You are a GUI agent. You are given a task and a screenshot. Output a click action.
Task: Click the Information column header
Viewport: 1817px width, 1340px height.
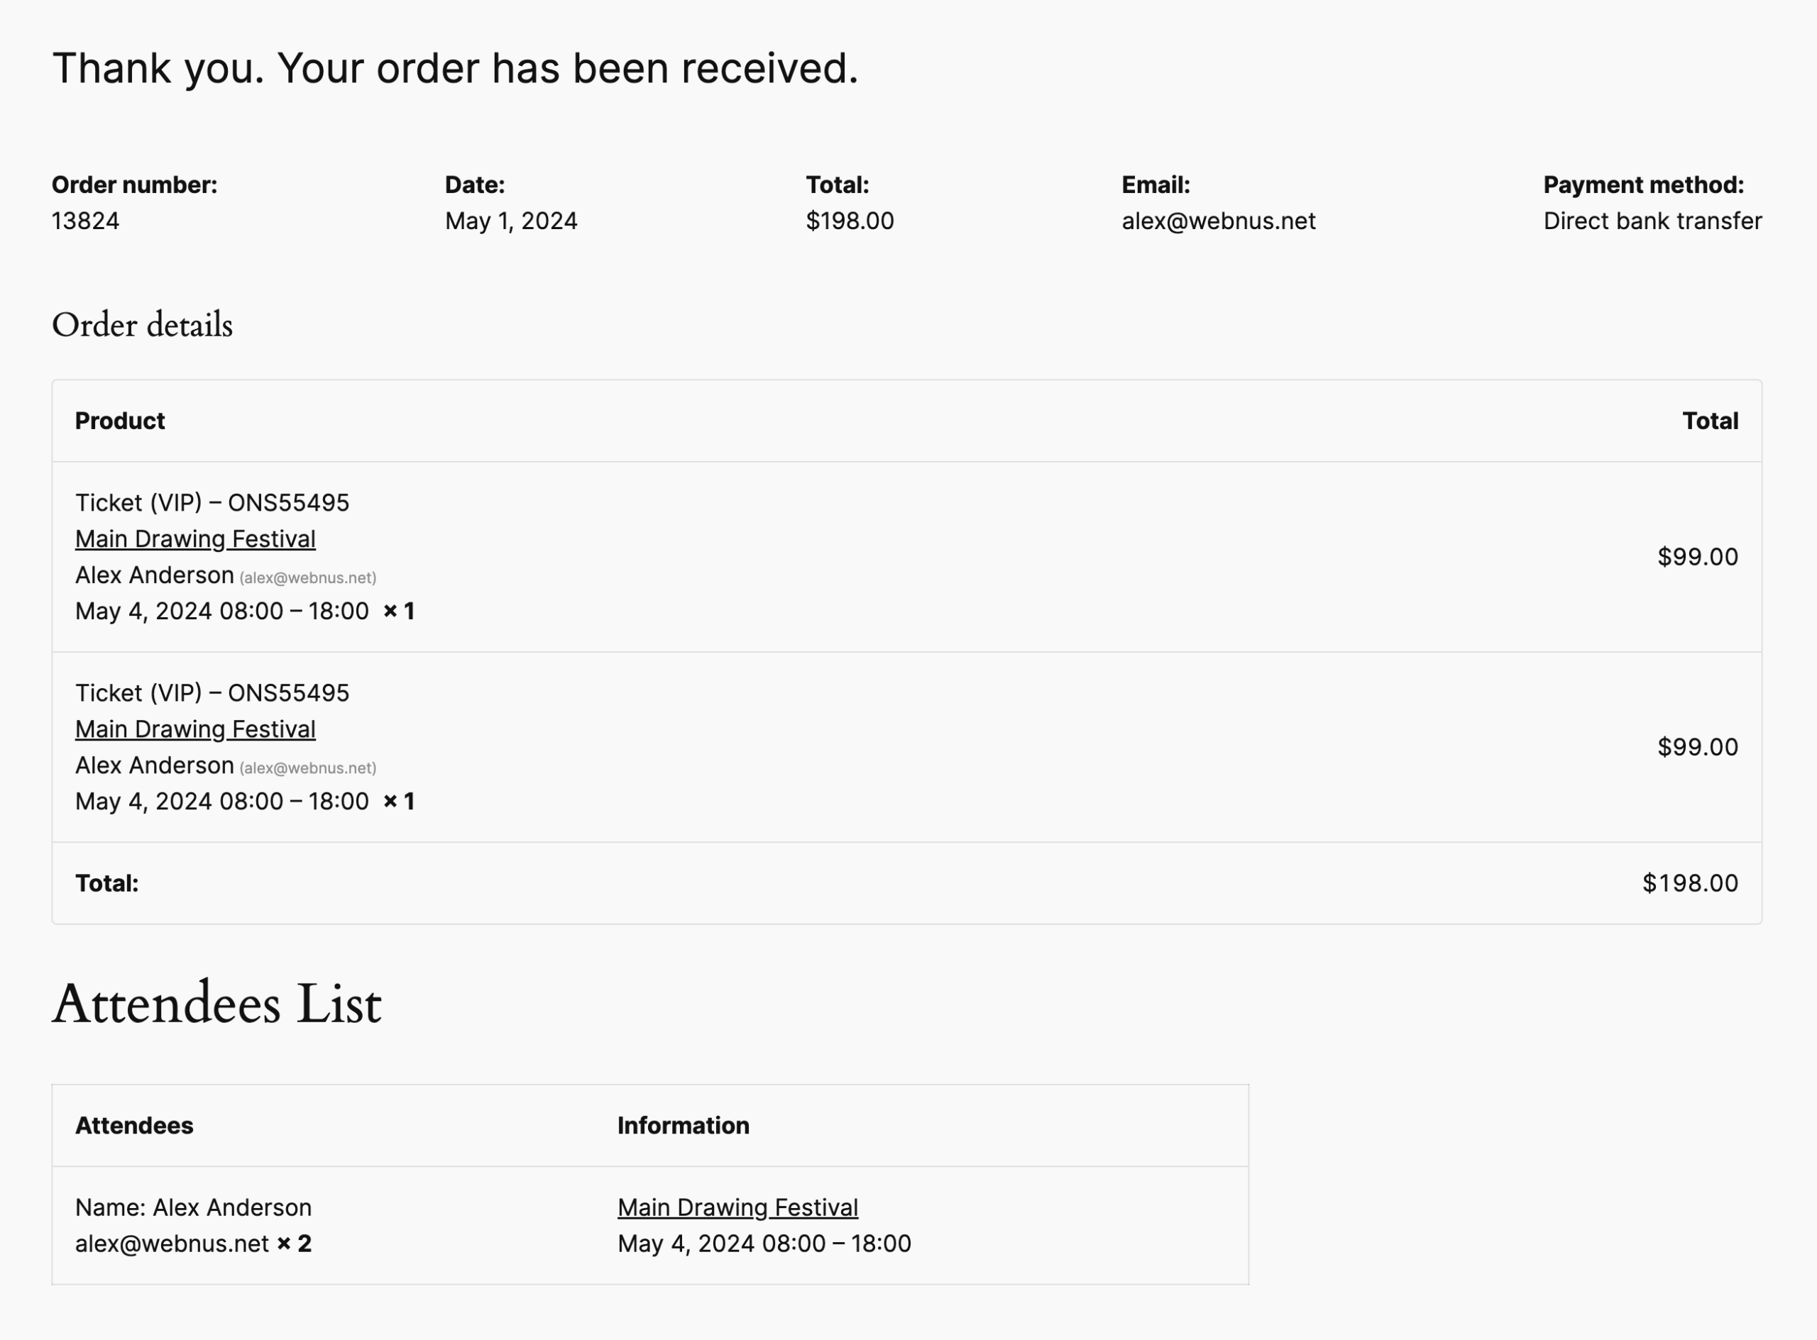tap(683, 1126)
